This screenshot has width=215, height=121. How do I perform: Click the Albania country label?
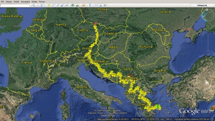point(129,93)
